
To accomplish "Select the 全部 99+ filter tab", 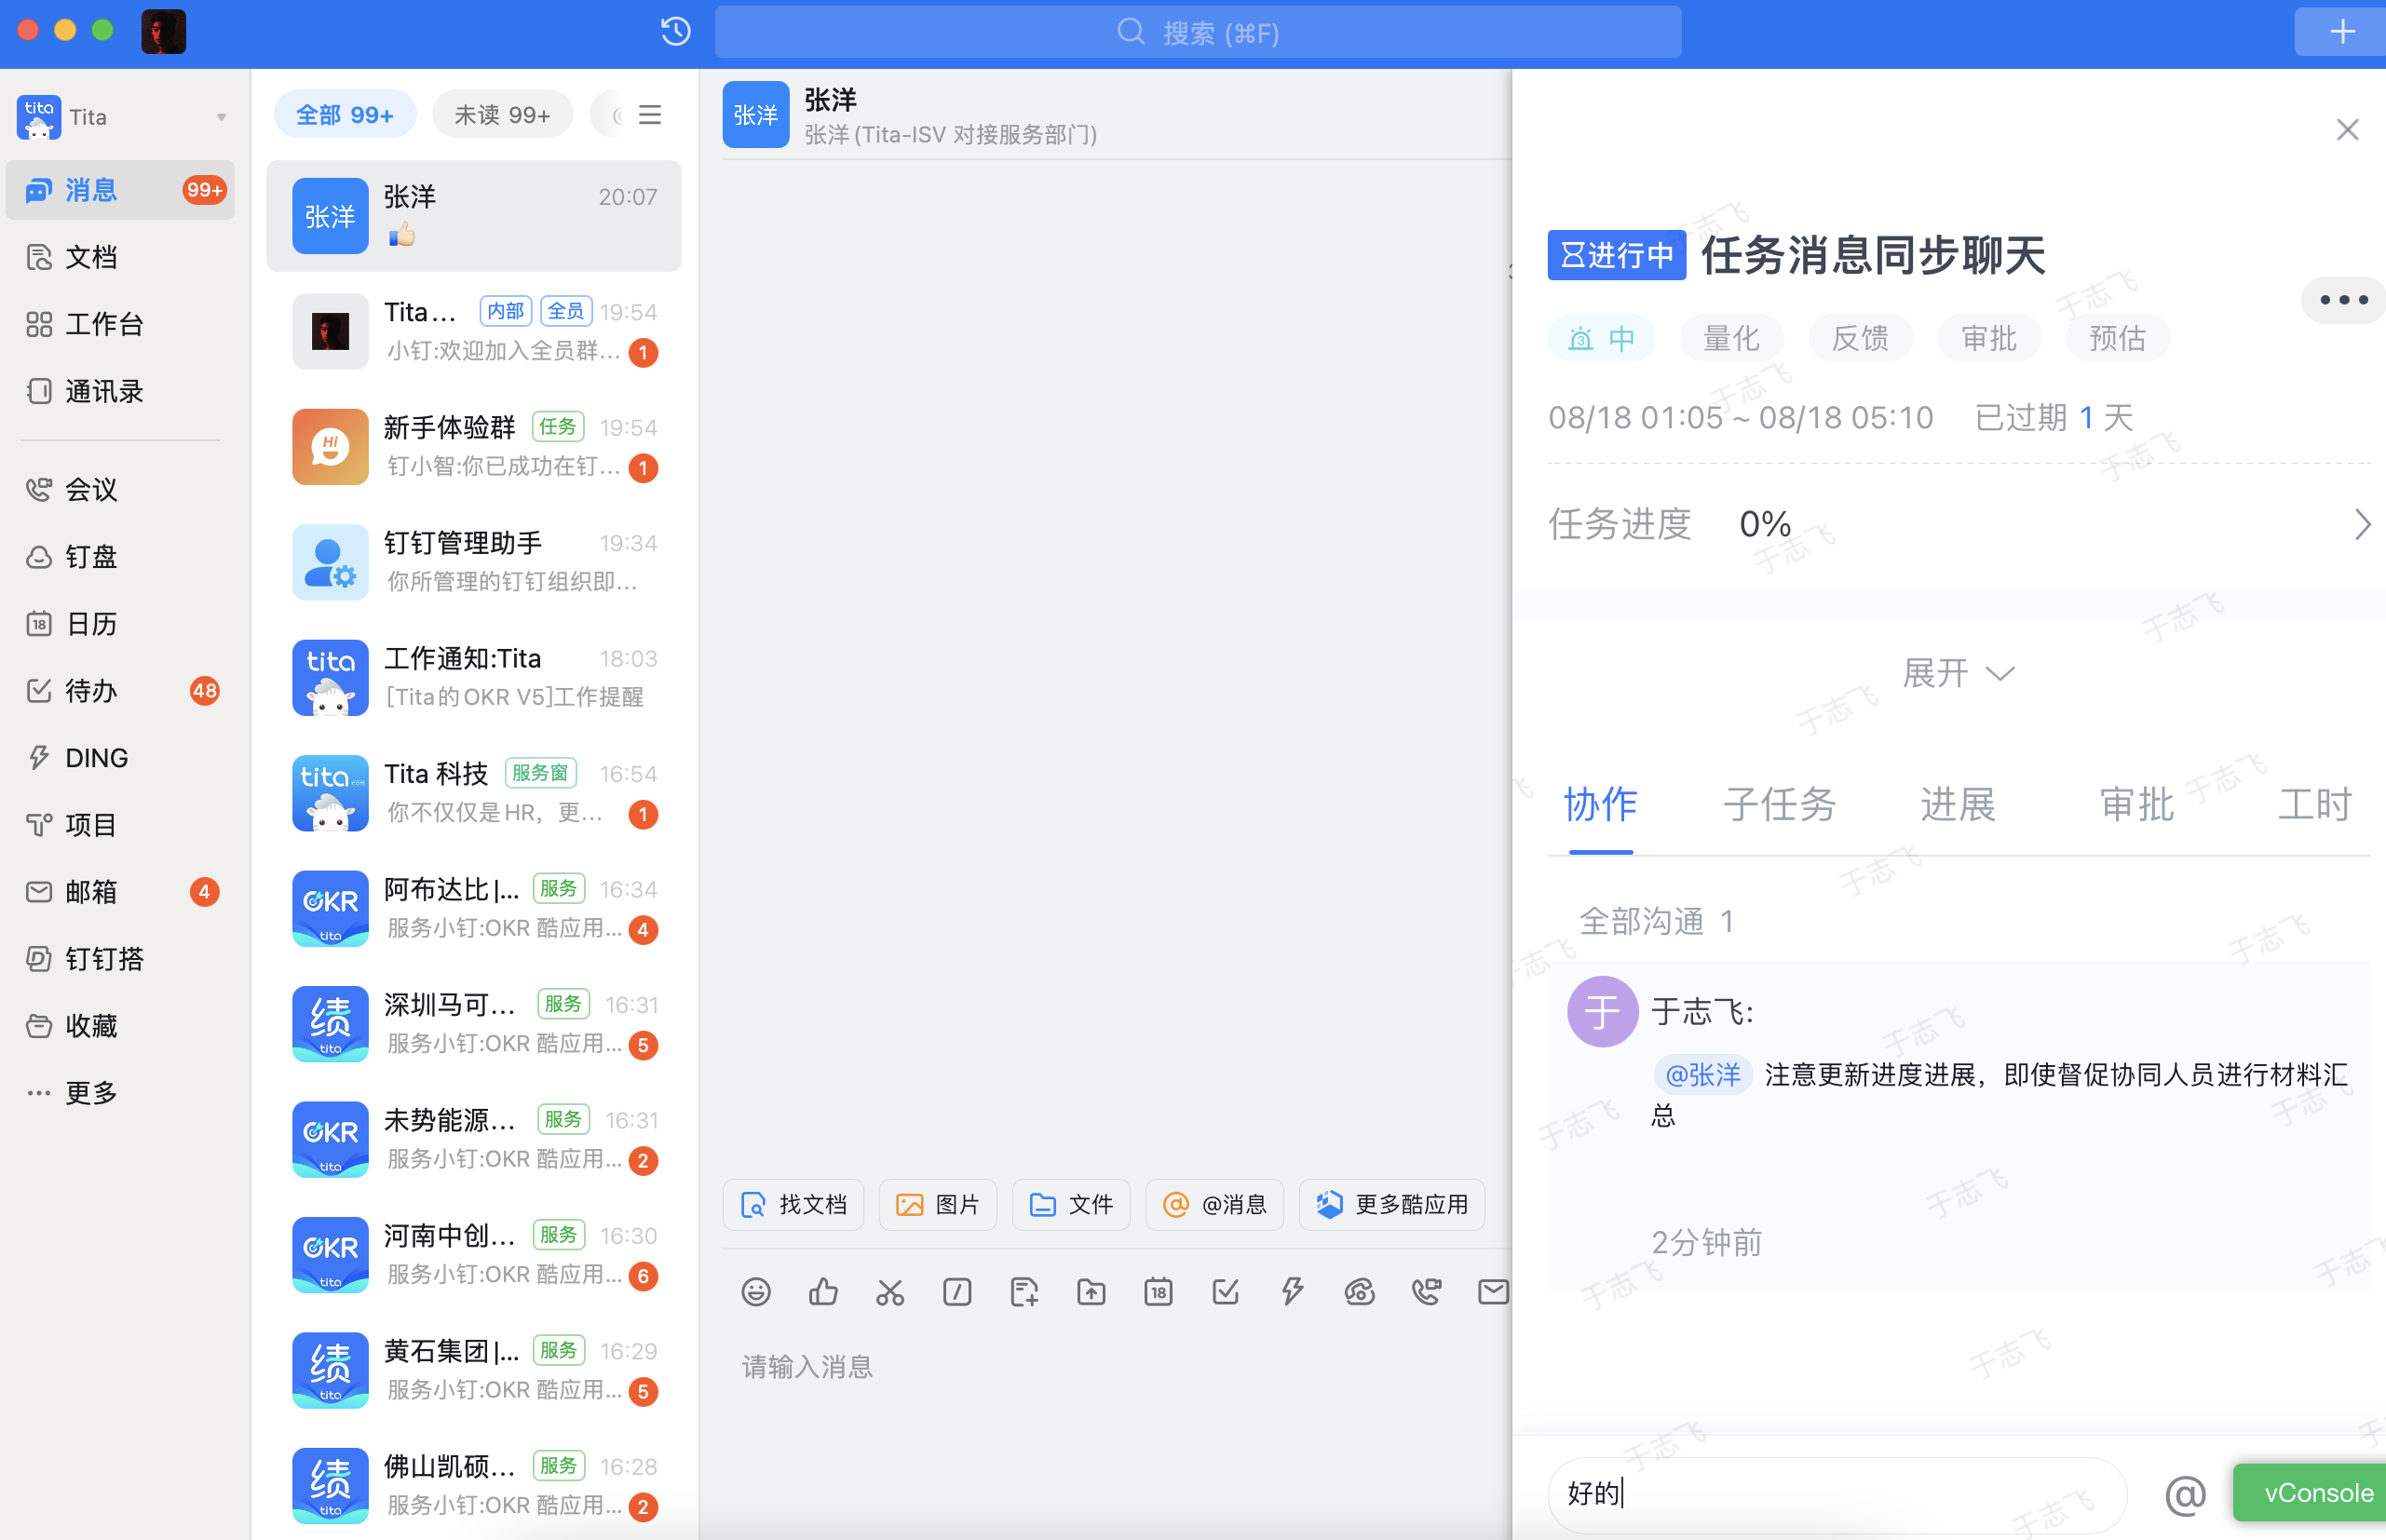I will pyautogui.click(x=344, y=115).
